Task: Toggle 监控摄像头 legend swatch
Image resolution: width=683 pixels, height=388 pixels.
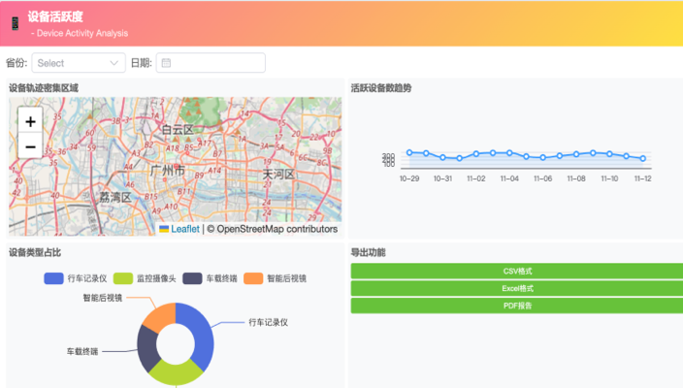Action: click(x=123, y=278)
